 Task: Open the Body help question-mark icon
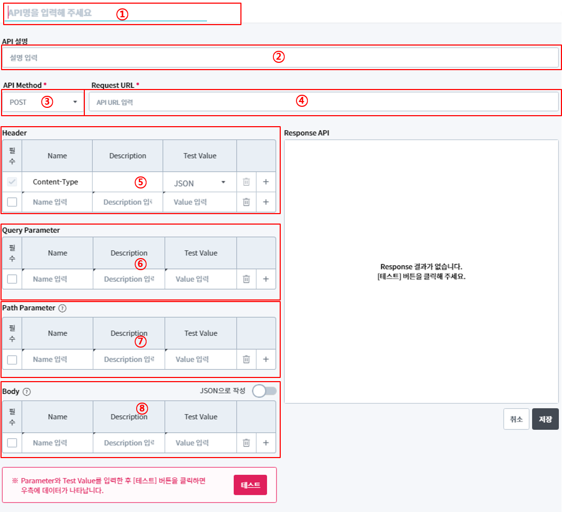point(27,392)
